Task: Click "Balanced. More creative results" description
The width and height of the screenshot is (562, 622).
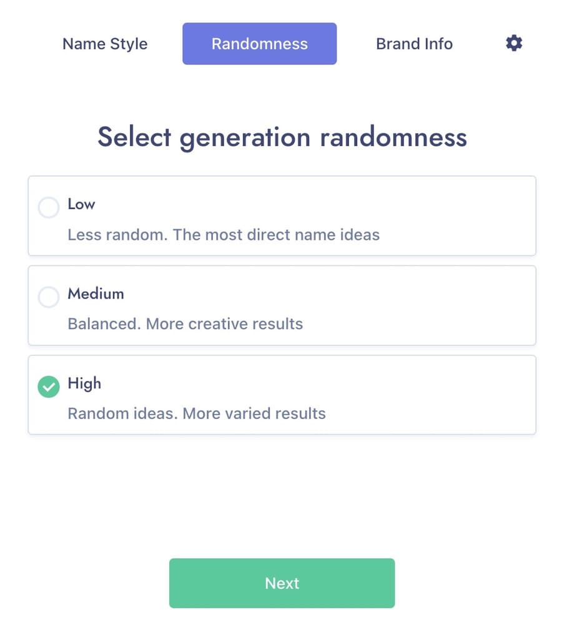Action: coord(185,324)
